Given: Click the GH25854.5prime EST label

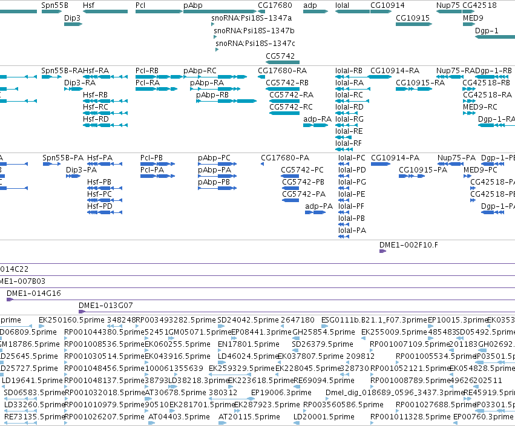Looking at the screenshot, I should [x=324, y=332].
